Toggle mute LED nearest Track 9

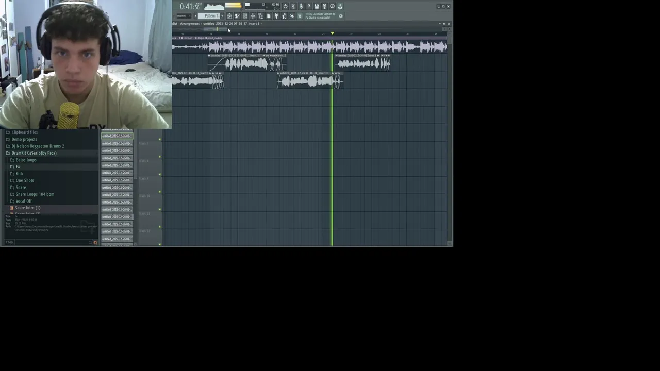160,174
